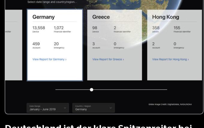
Task: Click the country carousel slider handle
Action: pos(91,90)
